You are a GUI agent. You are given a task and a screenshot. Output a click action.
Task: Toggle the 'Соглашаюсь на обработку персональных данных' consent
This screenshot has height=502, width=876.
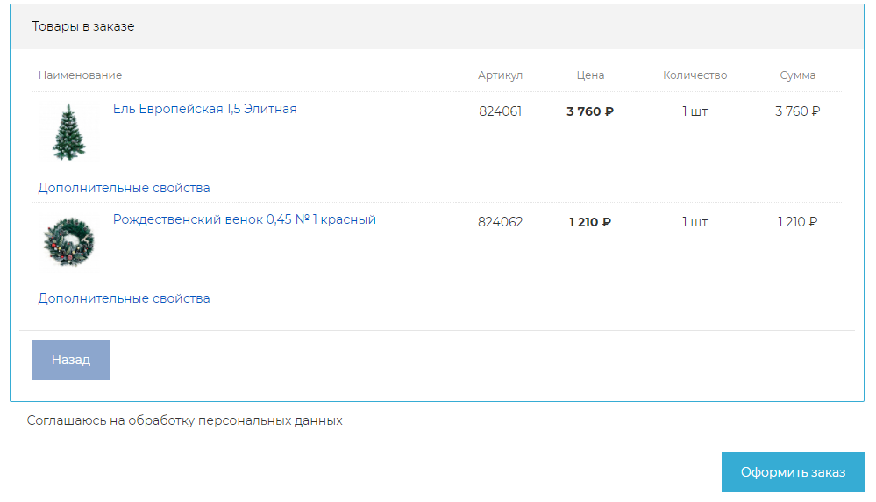pos(184,420)
